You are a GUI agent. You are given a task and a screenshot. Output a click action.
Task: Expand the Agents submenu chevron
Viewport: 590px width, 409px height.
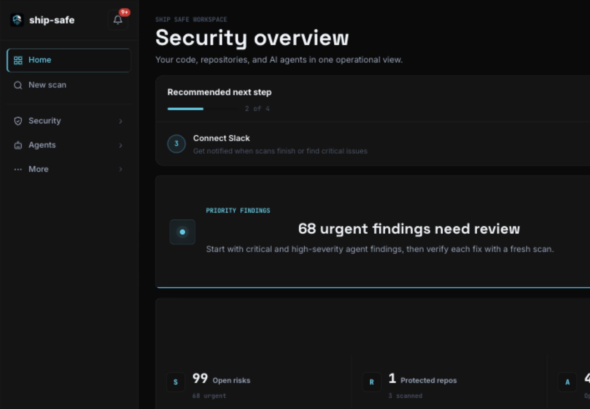121,146
